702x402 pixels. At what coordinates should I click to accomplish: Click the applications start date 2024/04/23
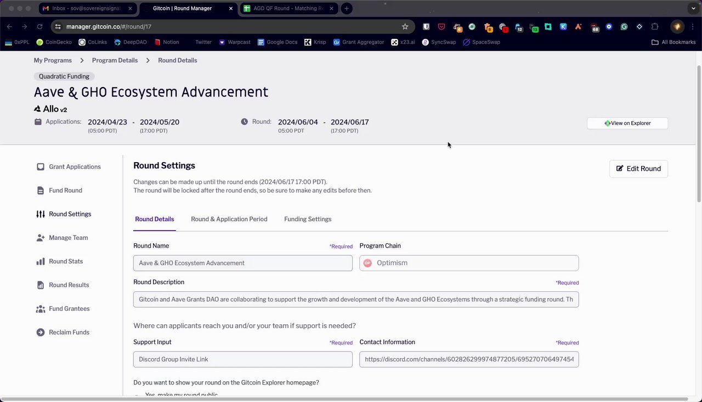107,122
